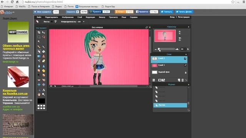246x138 pixels.
Task: Open the Изображение menu
Action: tap(68, 17)
